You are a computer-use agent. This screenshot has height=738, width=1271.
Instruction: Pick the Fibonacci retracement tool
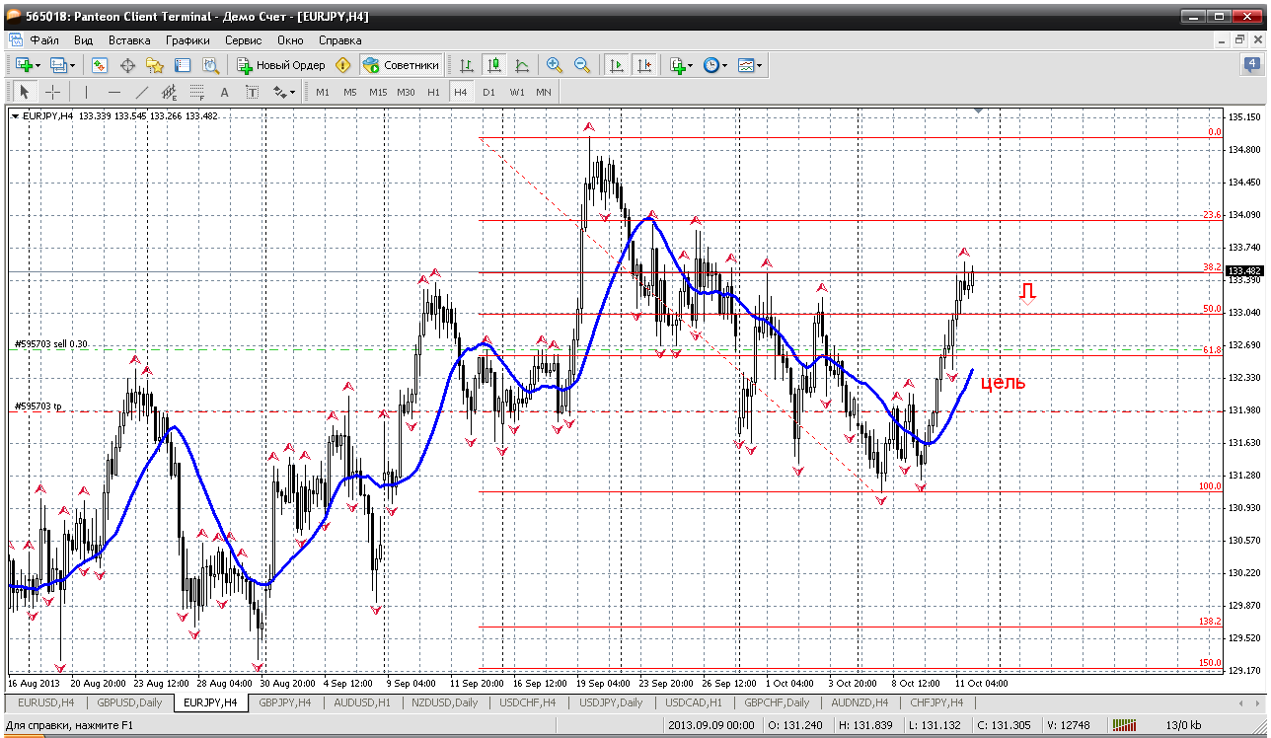(196, 92)
